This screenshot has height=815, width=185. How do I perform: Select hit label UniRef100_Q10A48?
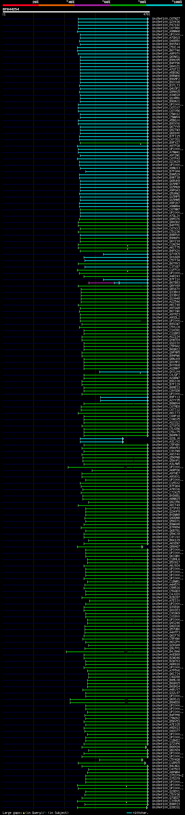(166, 298)
